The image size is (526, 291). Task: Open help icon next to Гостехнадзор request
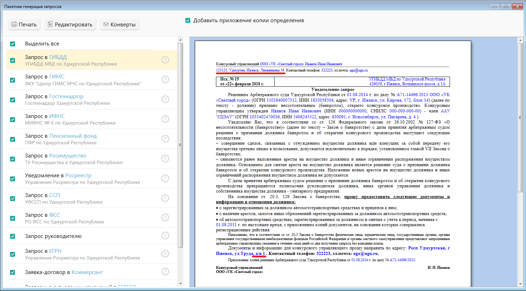click(x=165, y=99)
